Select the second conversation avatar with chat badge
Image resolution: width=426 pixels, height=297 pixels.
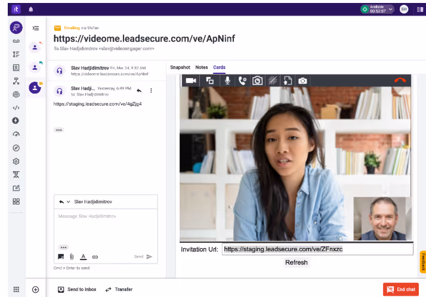pyautogui.click(x=35, y=67)
